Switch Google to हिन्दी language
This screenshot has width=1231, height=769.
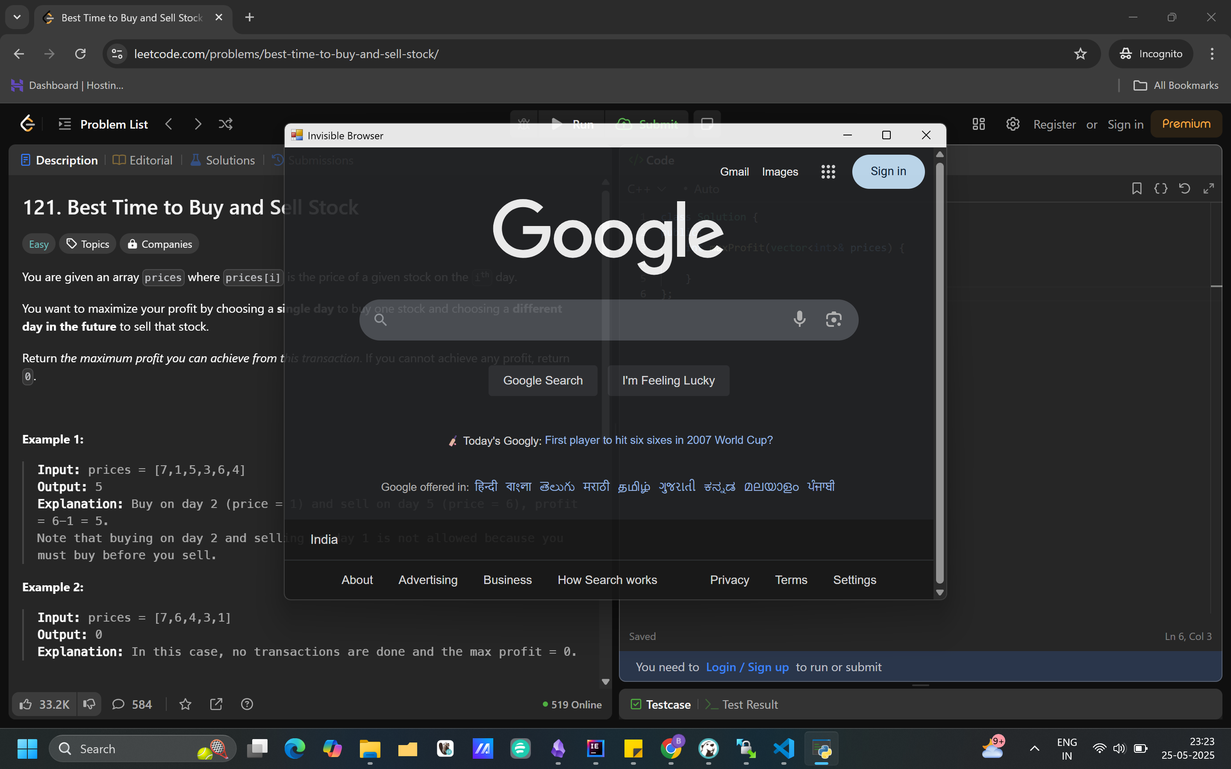pos(486,486)
